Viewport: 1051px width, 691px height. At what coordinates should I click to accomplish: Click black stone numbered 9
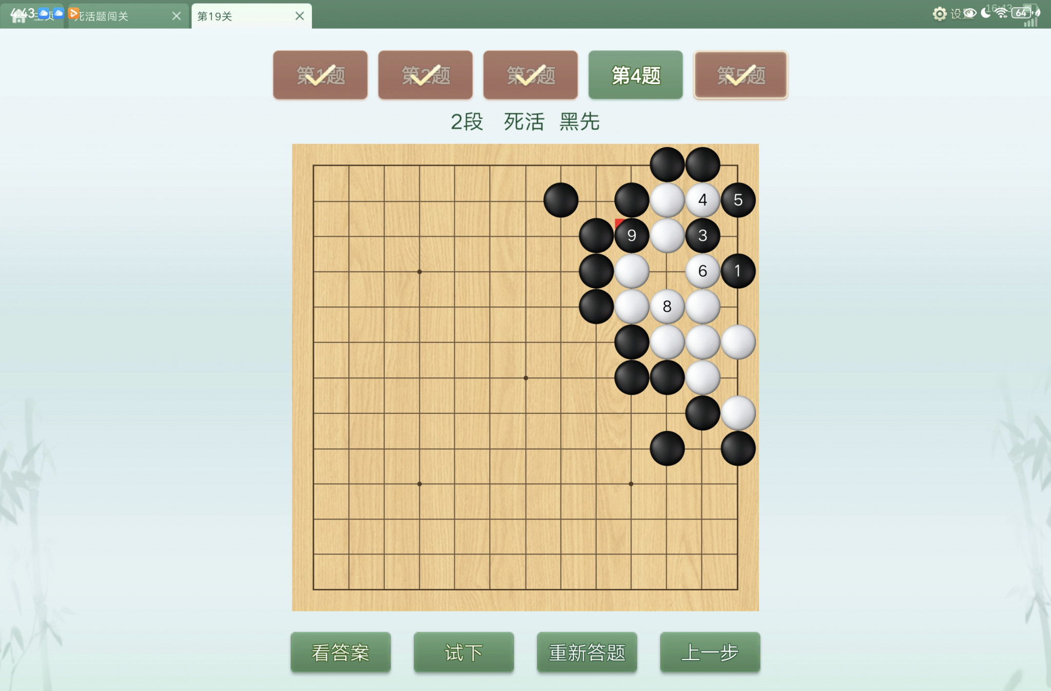tap(632, 235)
